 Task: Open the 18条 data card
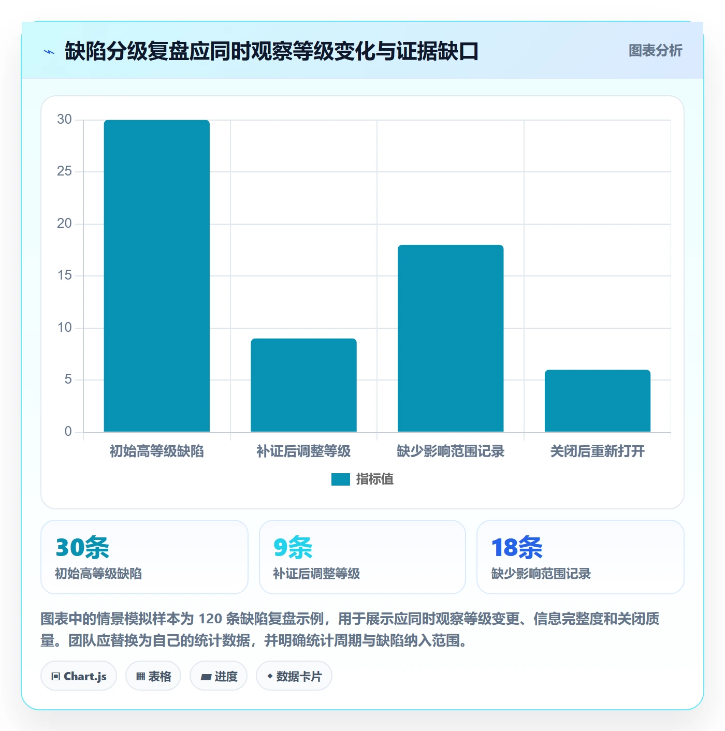[581, 557]
